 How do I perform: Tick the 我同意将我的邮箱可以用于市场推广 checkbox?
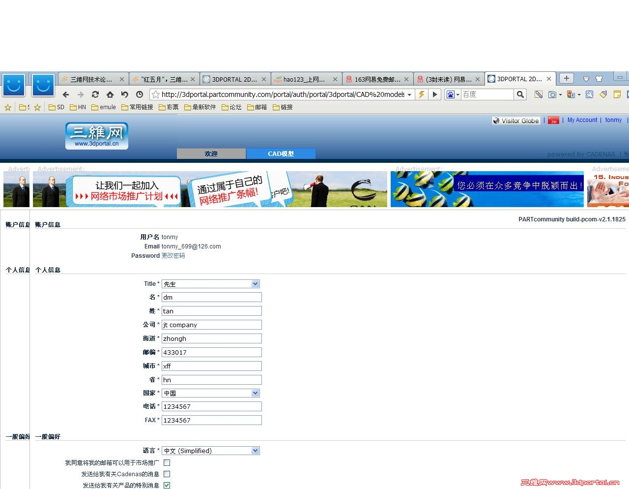[167, 462]
